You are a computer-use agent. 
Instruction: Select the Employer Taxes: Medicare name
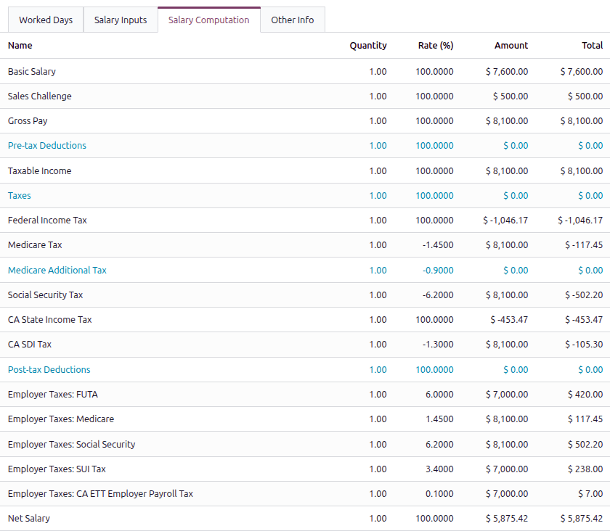(x=61, y=419)
